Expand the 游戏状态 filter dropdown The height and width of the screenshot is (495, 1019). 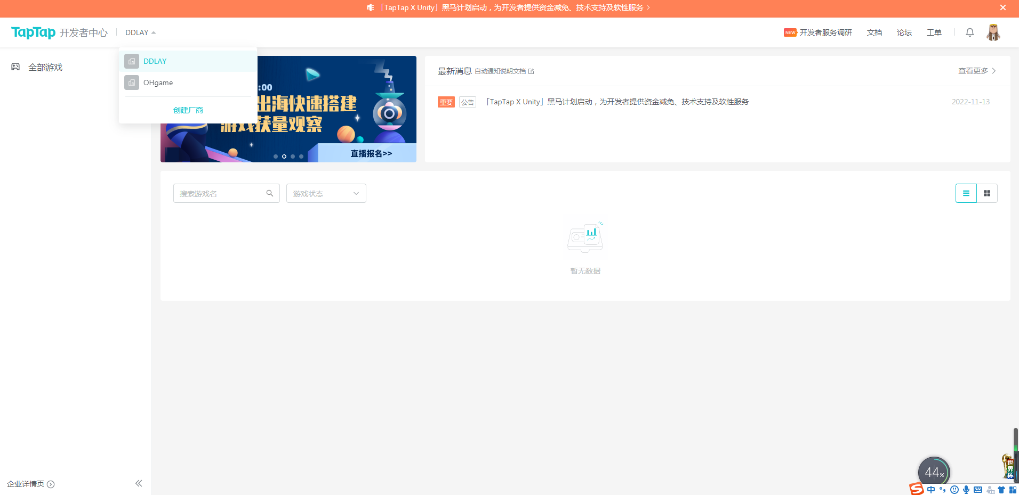(x=326, y=193)
